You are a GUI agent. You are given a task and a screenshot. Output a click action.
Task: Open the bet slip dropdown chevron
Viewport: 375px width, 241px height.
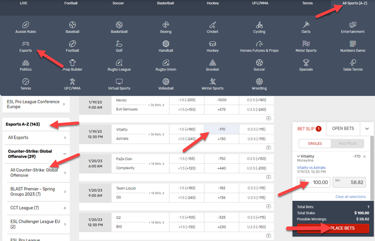point(366,129)
